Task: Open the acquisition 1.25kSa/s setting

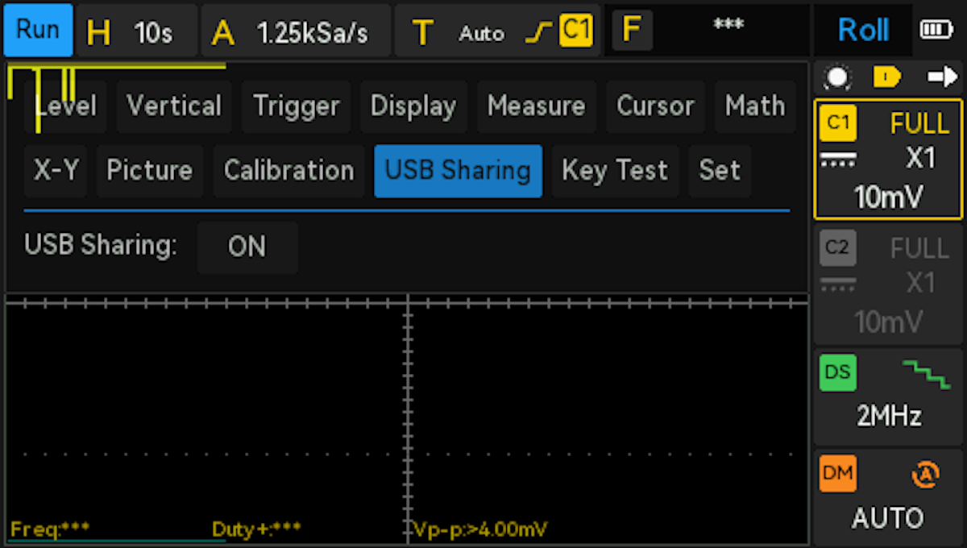Action: (x=296, y=32)
